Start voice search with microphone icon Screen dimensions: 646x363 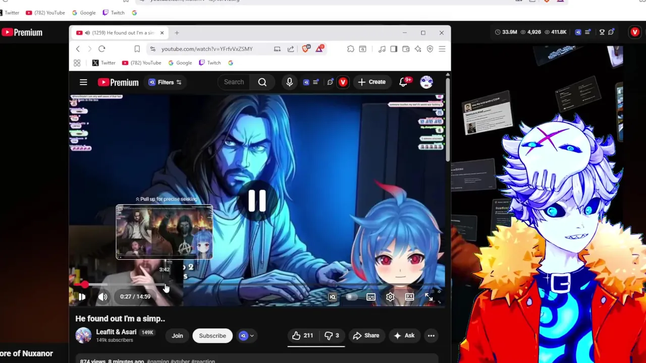tap(290, 82)
